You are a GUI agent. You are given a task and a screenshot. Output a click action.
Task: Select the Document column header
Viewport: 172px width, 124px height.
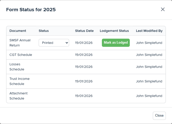[18, 31]
